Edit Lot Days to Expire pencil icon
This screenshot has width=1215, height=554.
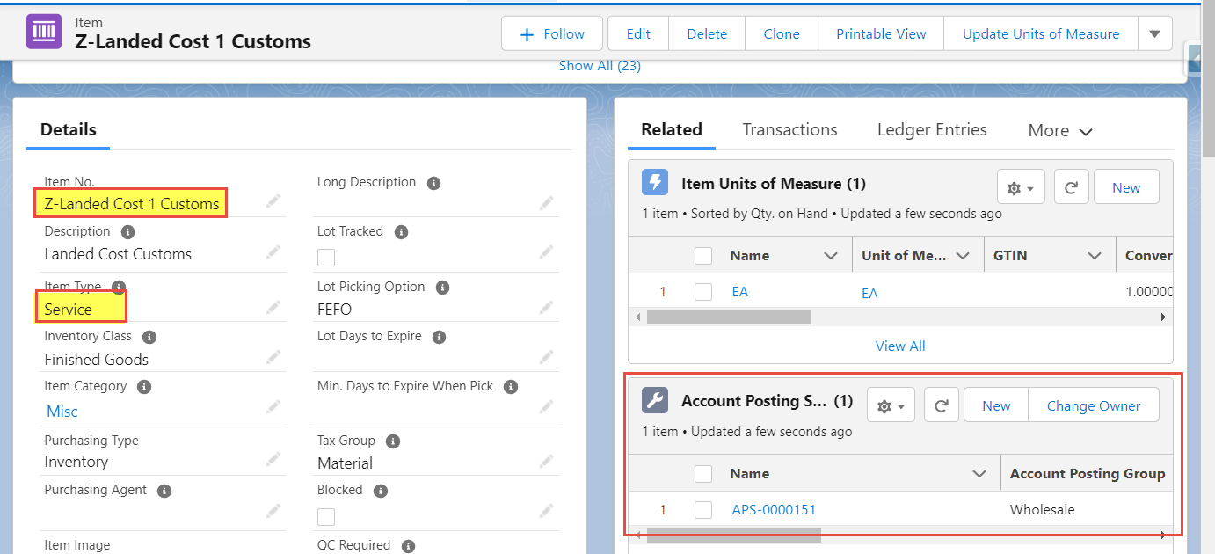click(547, 358)
